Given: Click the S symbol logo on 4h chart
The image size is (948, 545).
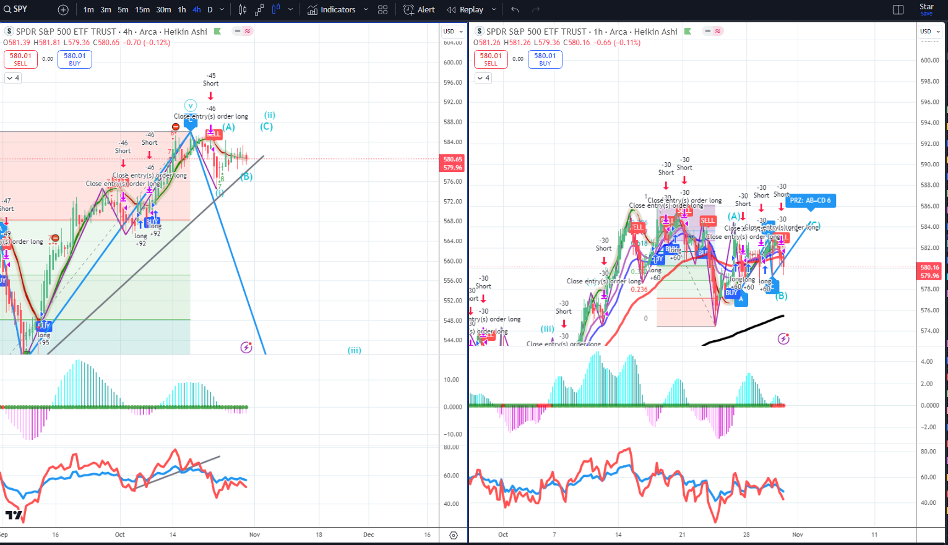Looking at the screenshot, I should tap(9, 32).
